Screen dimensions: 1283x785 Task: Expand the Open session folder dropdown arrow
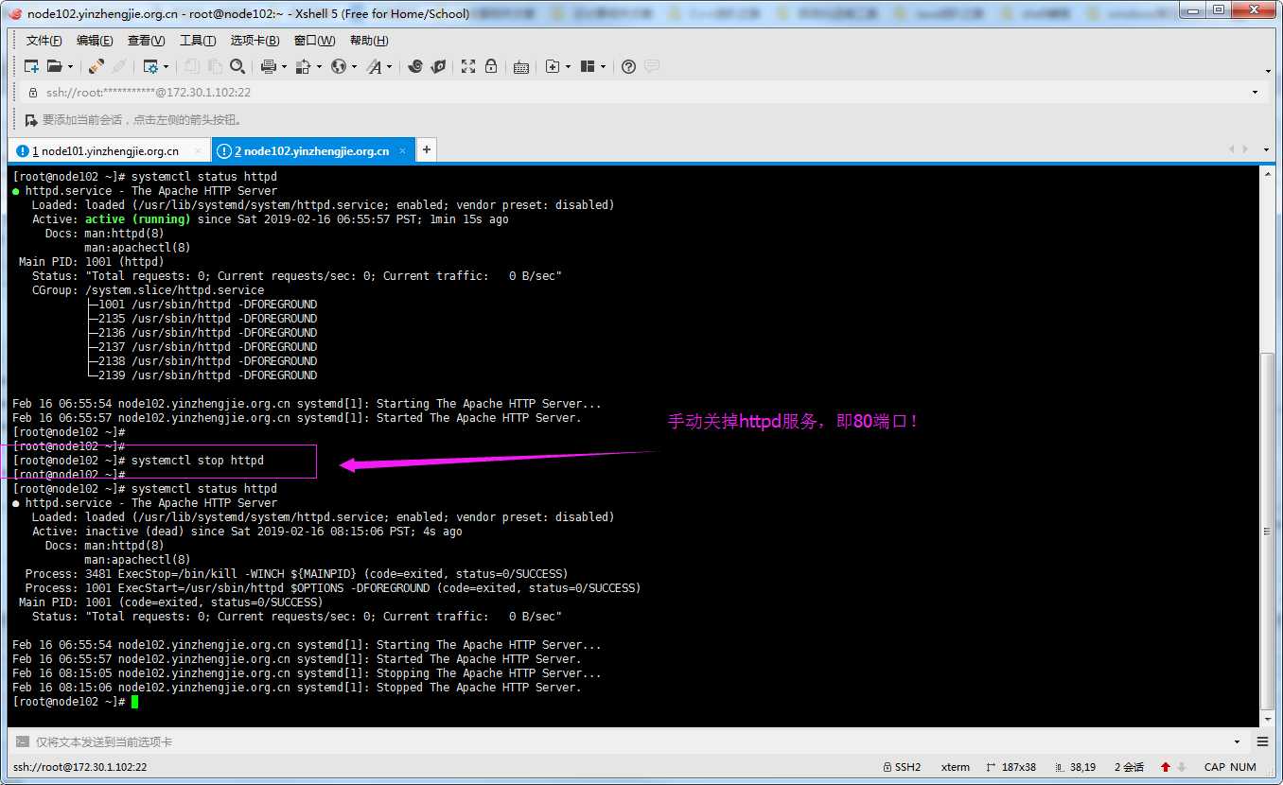[70, 66]
